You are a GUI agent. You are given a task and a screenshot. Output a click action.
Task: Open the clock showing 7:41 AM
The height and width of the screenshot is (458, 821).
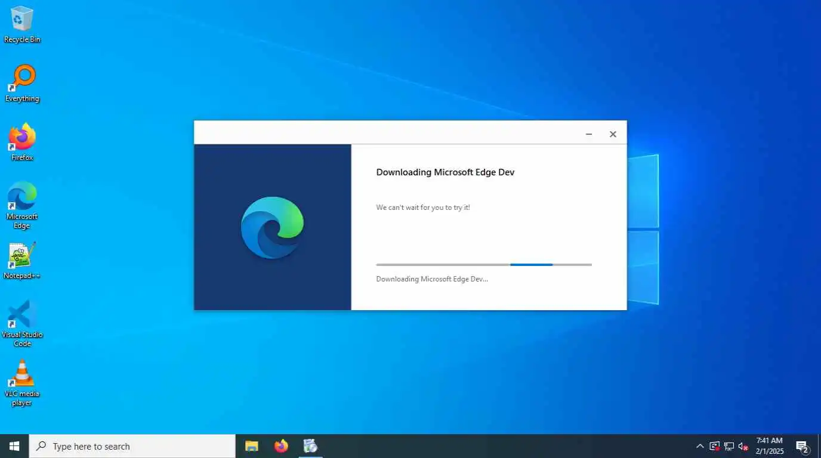769,446
